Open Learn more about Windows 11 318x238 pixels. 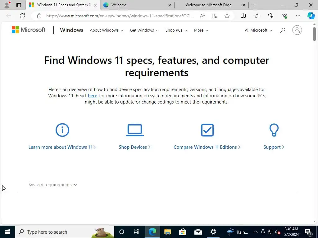(x=62, y=147)
